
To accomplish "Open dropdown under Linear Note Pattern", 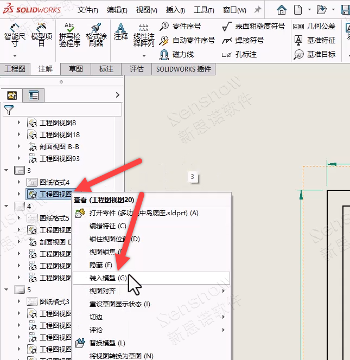I will [144, 56].
